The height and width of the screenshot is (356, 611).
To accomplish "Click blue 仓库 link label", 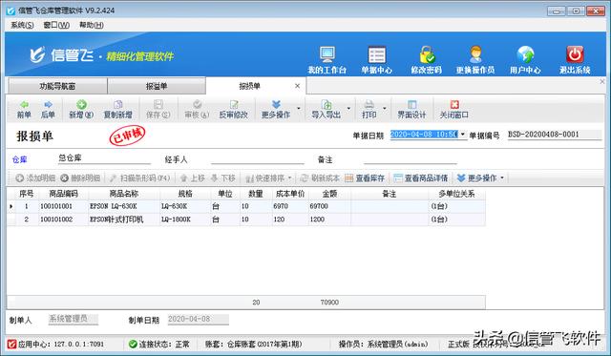I will [x=19, y=159].
